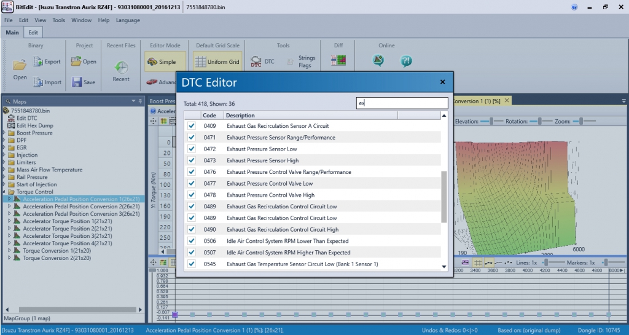Uncheck the 0409 Exhaust Gas Recirculation checkbox
629x335 pixels.
point(192,126)
